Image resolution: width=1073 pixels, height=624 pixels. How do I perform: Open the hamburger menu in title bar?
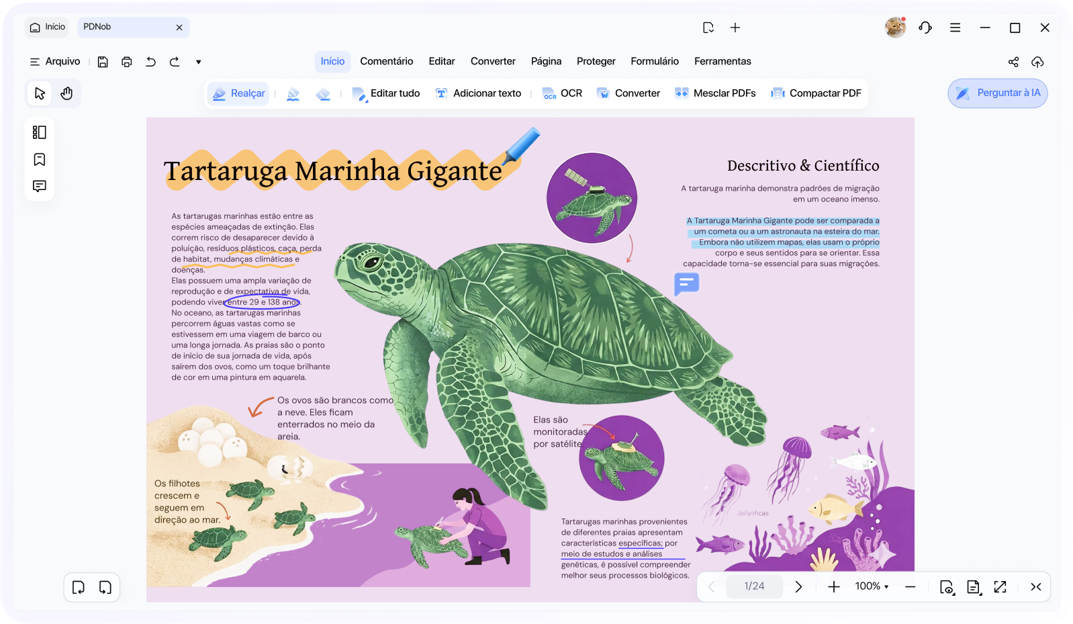click(955, 28)
